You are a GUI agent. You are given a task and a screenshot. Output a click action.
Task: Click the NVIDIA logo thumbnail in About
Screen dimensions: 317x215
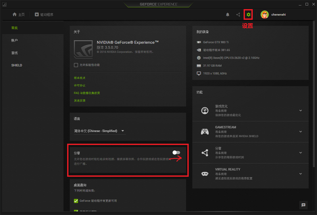click(x=83, y=49)
